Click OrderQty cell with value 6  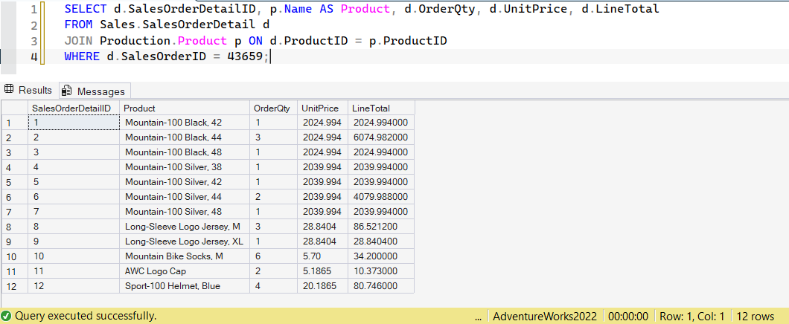[x=273, y=256]
